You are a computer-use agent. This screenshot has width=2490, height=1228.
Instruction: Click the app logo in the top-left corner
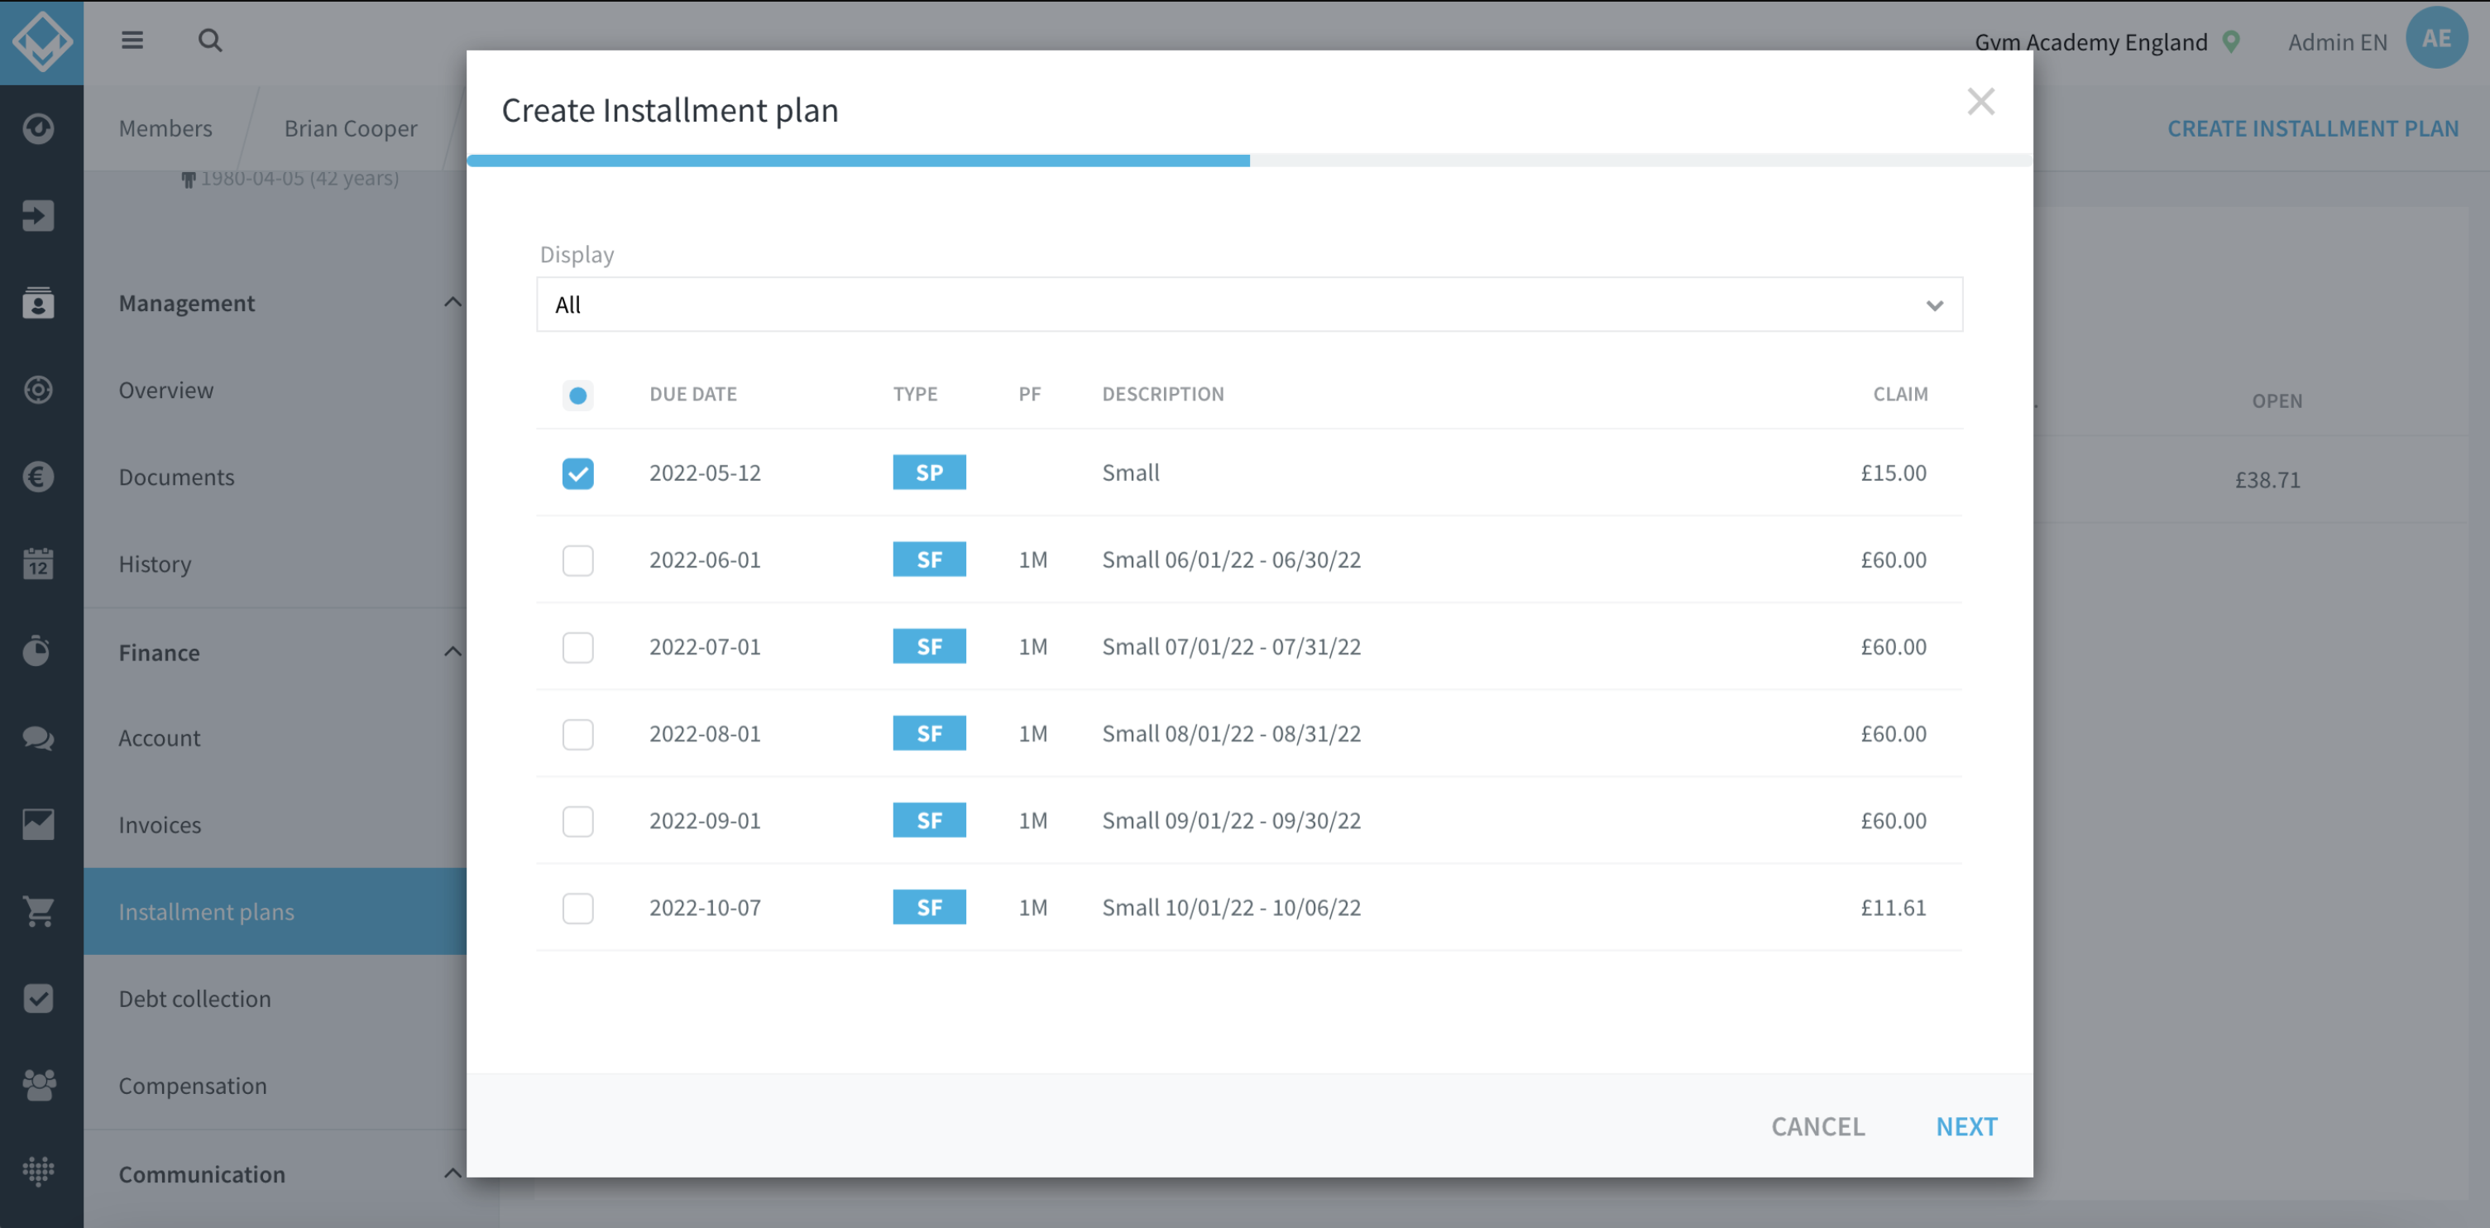point(41,41)
